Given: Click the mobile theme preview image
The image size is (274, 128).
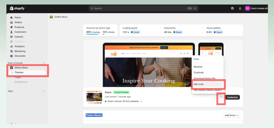Looking at the screenshot, I should click(211, 49).
